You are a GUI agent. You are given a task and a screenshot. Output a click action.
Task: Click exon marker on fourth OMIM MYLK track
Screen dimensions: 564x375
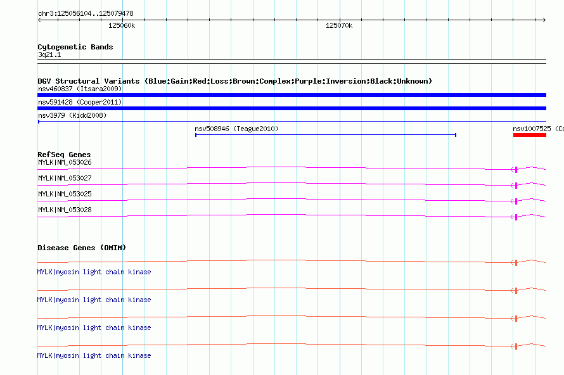click(516, 346)
